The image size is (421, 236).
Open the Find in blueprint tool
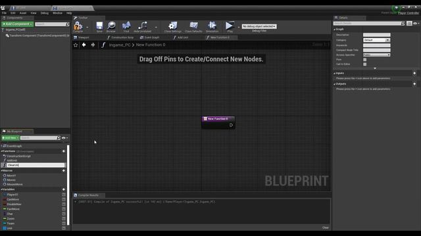pyautogui.click(x=126, y=26)
